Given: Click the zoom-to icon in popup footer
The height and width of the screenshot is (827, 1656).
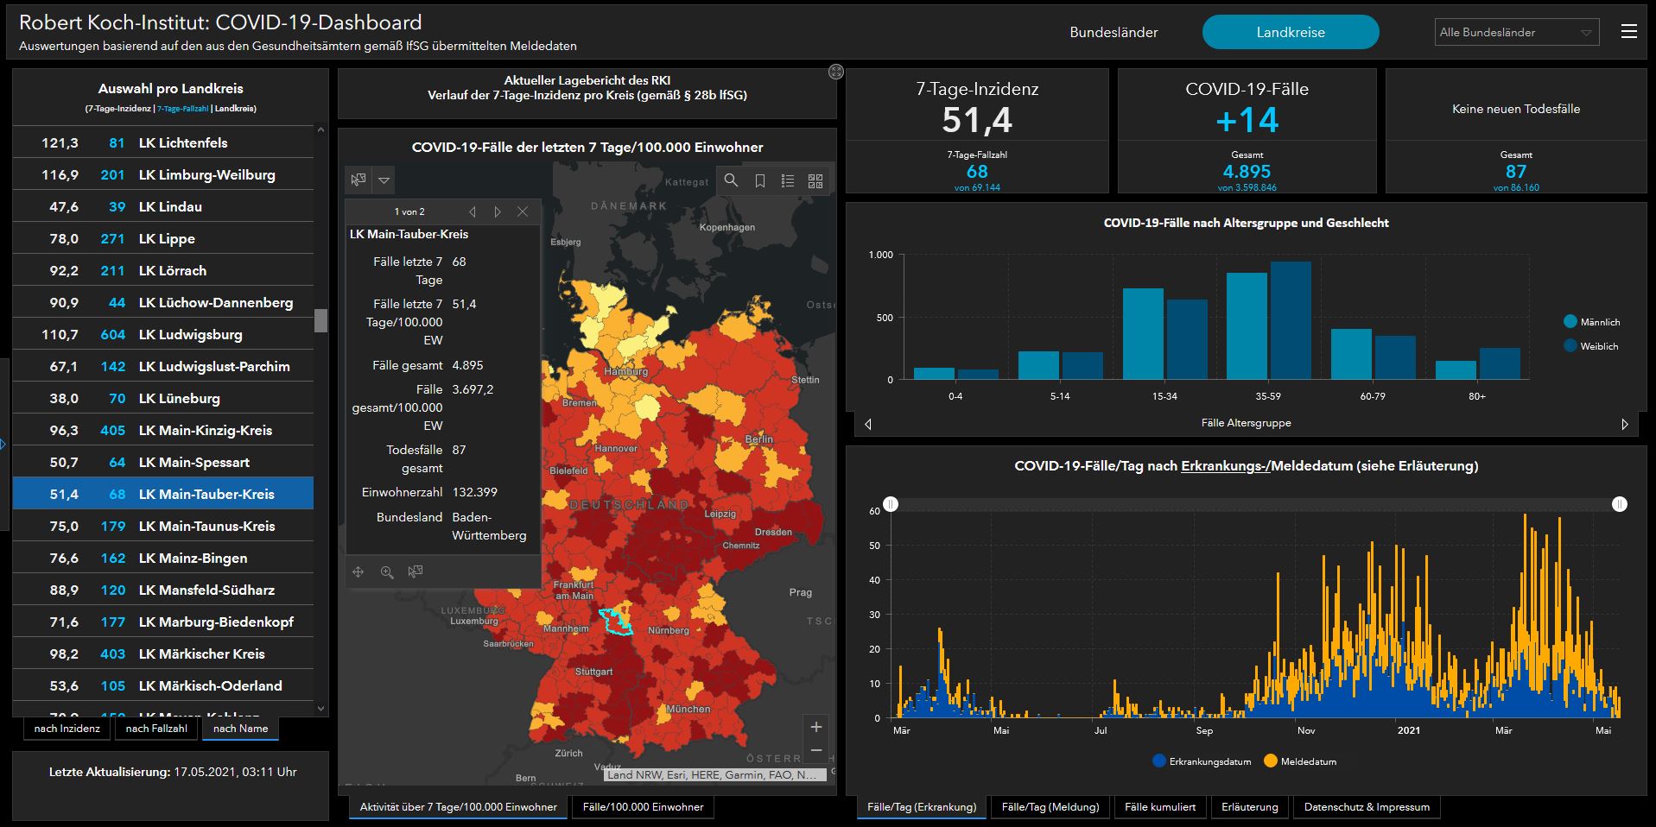Looking at the screenshot, I should point(387,571).
